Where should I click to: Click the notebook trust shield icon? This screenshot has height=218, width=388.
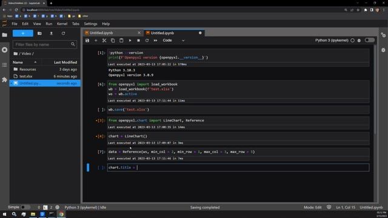(x=329, y=207)
